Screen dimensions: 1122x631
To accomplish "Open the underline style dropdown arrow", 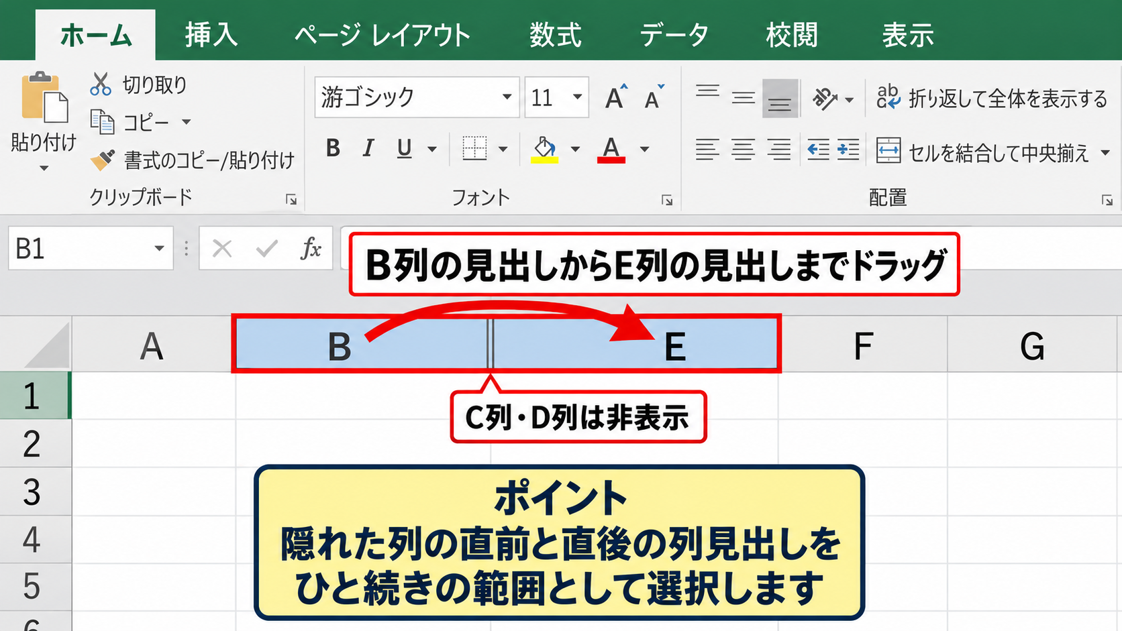I will (433, 149).
